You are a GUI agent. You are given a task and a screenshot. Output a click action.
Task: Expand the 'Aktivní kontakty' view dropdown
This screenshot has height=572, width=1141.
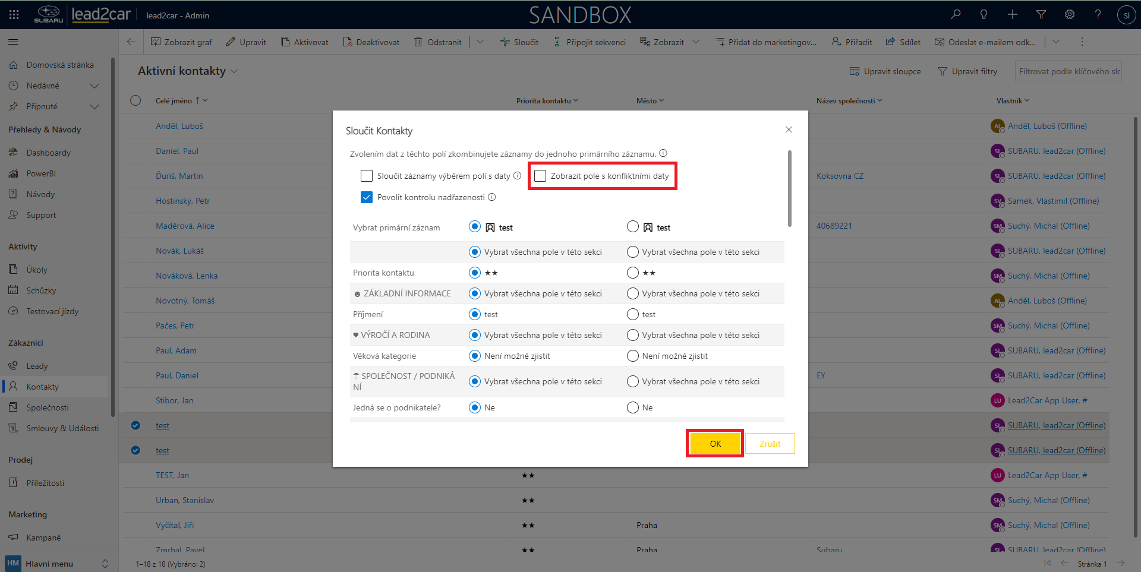coord(234,71)
